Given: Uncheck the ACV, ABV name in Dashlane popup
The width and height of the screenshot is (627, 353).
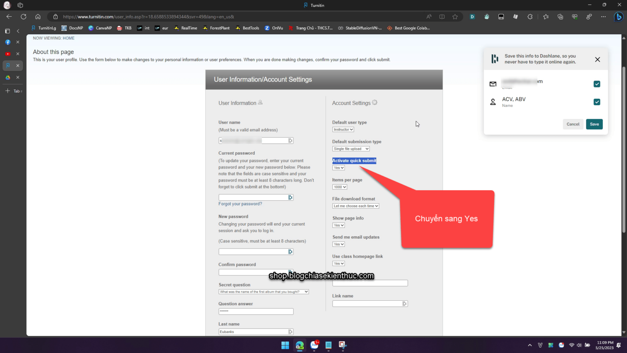Looking at the screenshot, I should [597, 102].
